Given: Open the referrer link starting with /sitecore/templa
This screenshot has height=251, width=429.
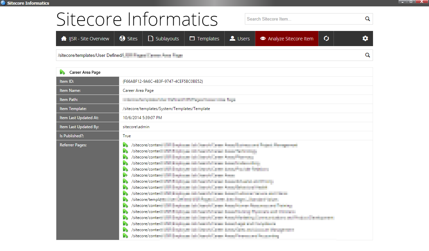Looking at the screenshot, I should (205, 200).
